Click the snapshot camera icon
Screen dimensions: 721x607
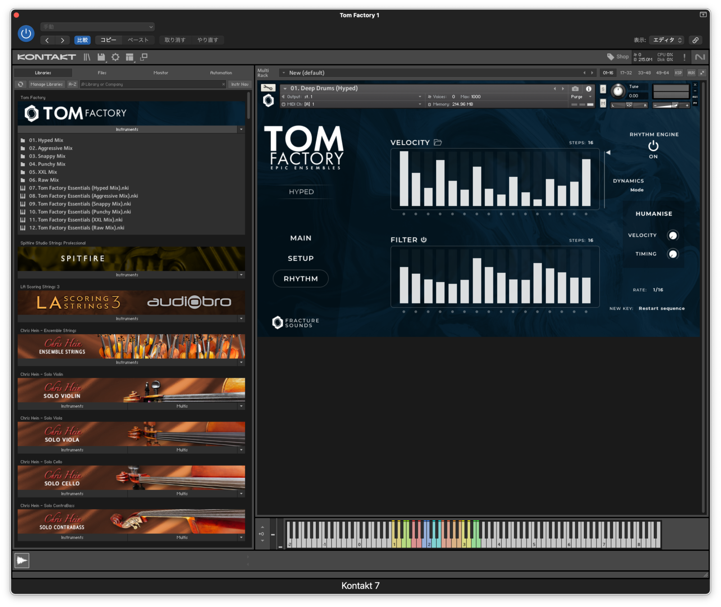(575, 89)
